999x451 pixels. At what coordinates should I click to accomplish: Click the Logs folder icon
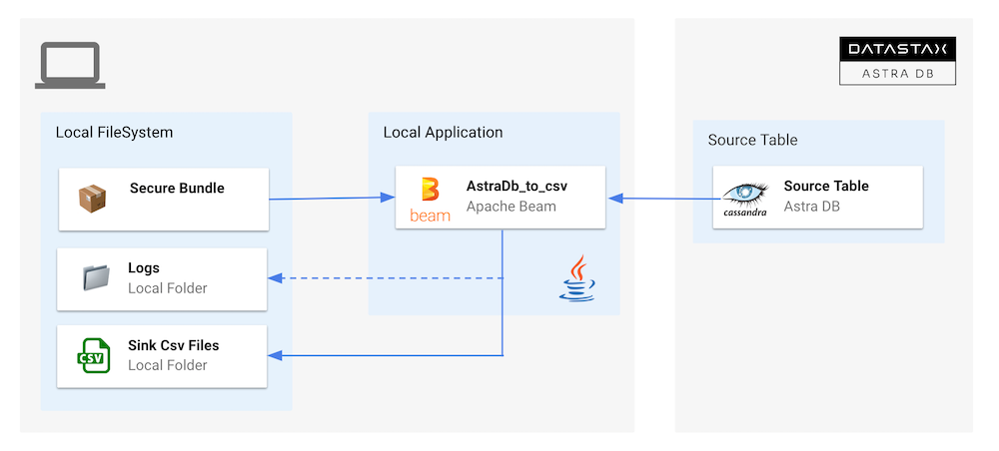click(x=96, y=278)
